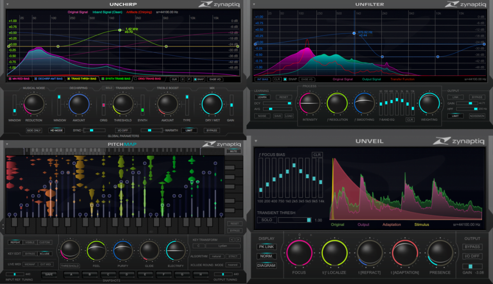Click the LEARN button in UNFILTER
The width and height of the screenshot is (493, 284).
tap(262, 97)
